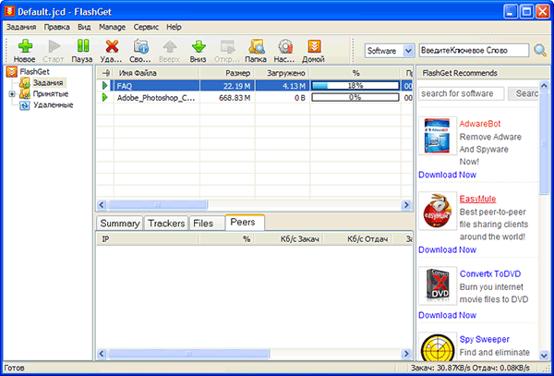The image size is (554, 376).
Task: Open the Нас... settings gear icon
Action: (x=284, y=46)
